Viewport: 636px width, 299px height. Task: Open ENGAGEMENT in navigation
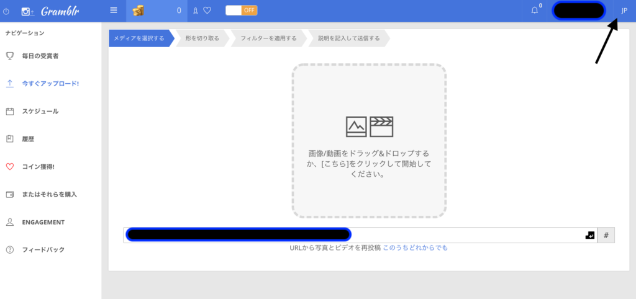coord(43,222)
